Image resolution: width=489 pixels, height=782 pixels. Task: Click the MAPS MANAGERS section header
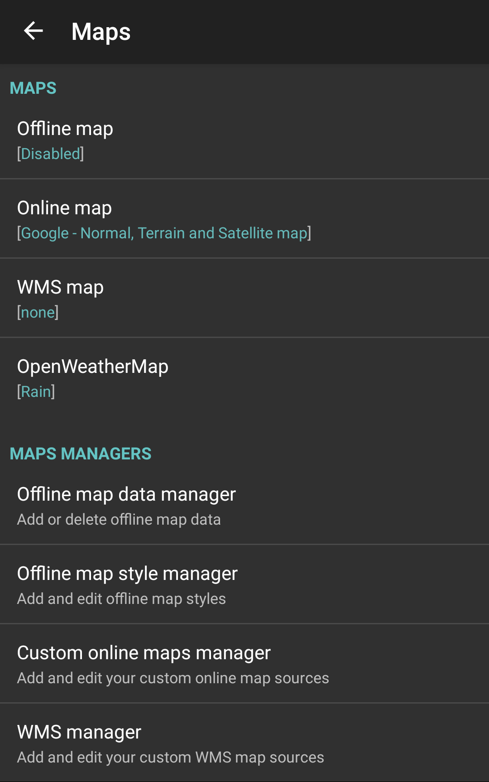(81, 454)
